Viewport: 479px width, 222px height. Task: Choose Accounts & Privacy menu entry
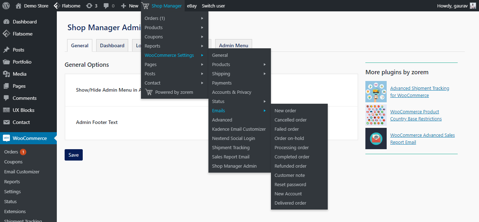pyautogui.click(x=232, y=92)
